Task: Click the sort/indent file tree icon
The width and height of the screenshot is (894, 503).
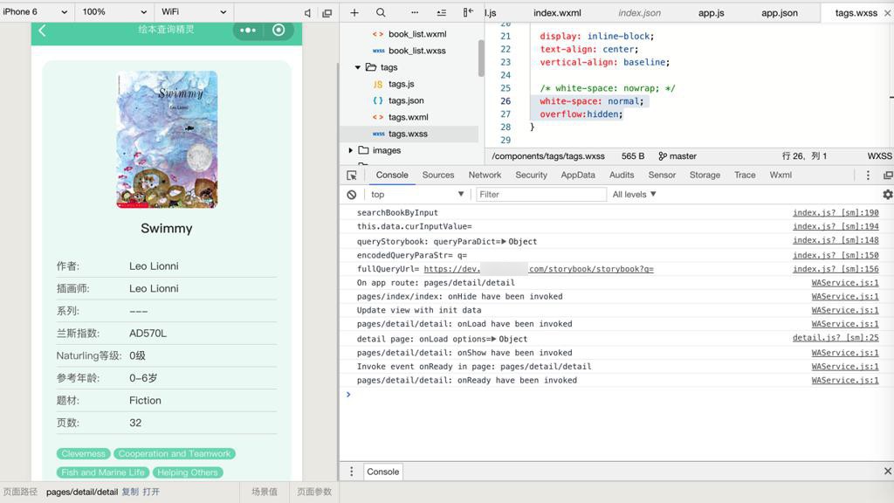Action: tap(441, 12)
